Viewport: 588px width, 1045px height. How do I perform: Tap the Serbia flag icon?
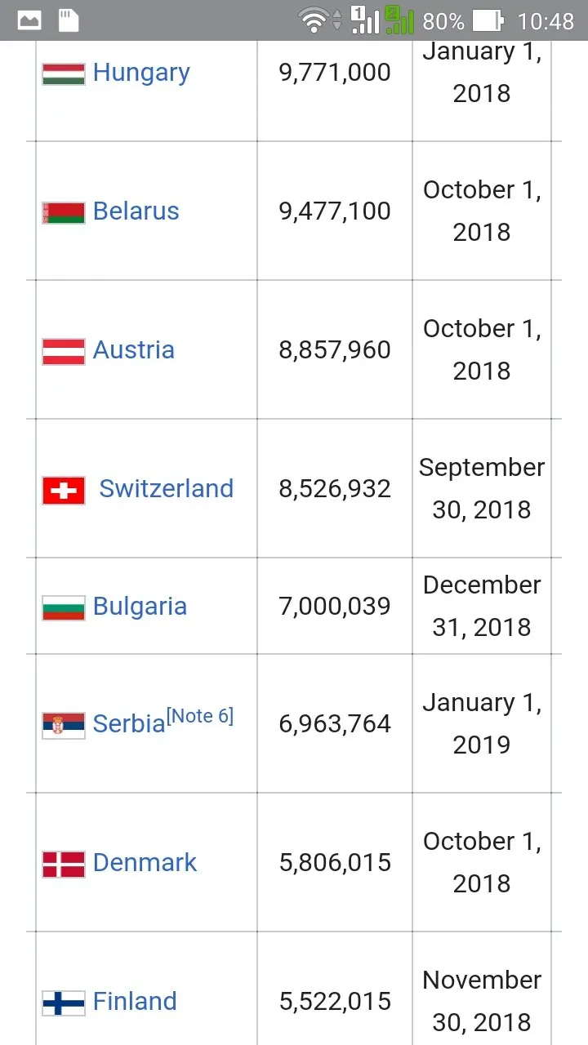tap(64, 725)
